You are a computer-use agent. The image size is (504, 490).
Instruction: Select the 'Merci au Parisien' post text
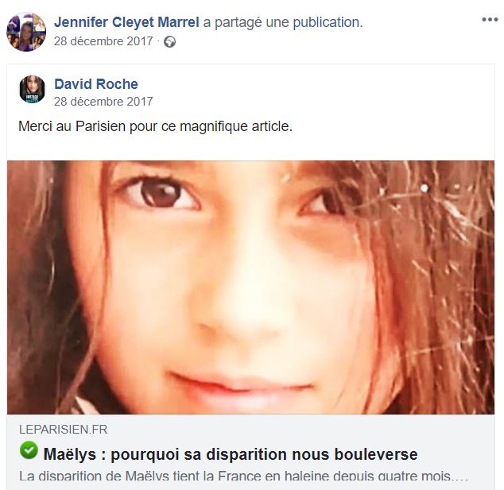155,126
